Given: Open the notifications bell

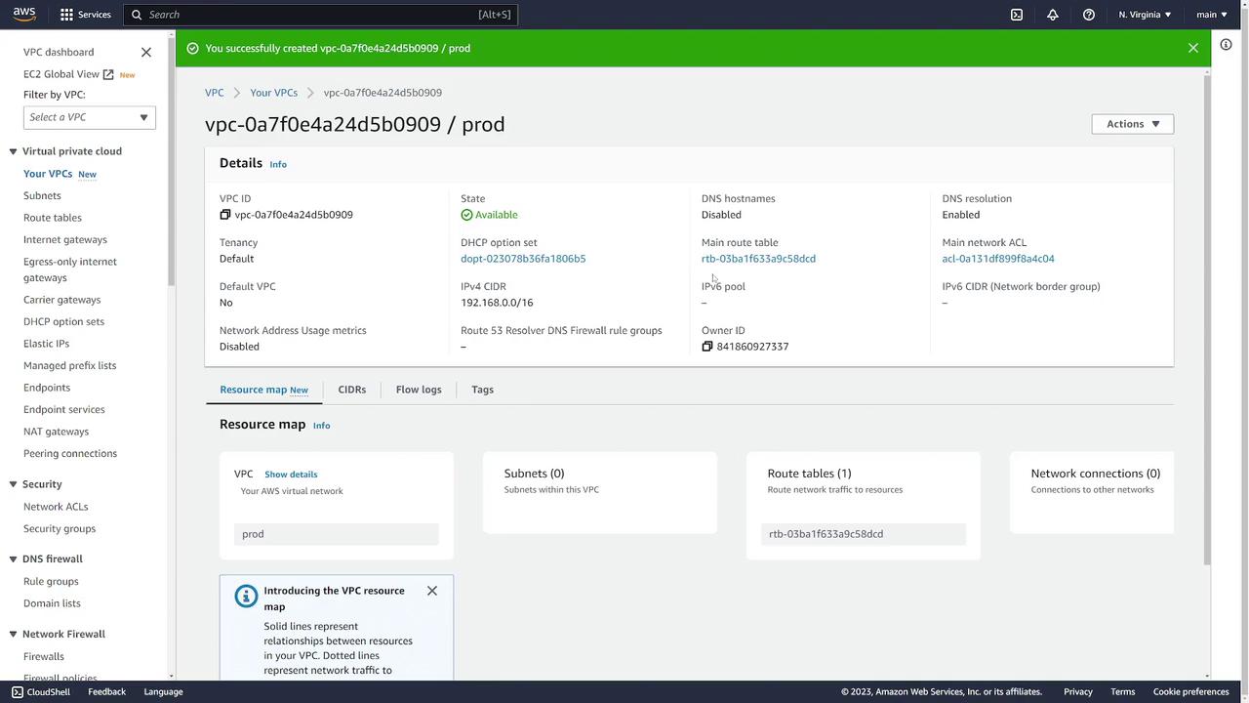Looking at the screenshot, I should click(x=1053, y=15).
